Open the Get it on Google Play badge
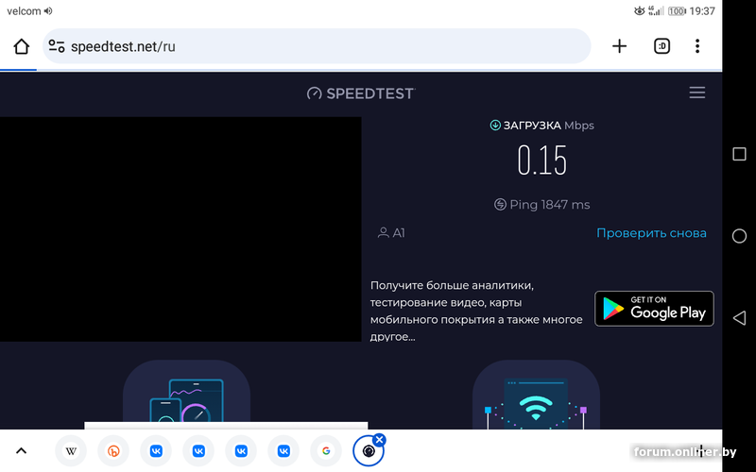This screenshot has width=756, height=472. (654, 309)
